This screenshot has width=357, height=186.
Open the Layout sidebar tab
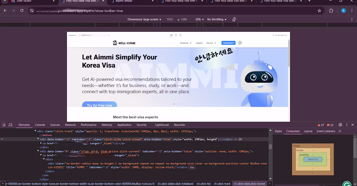click(308, 131)
